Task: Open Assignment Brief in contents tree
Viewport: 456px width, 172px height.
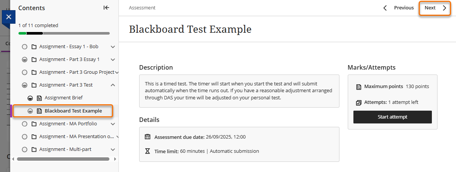Action: coord(63,98)
